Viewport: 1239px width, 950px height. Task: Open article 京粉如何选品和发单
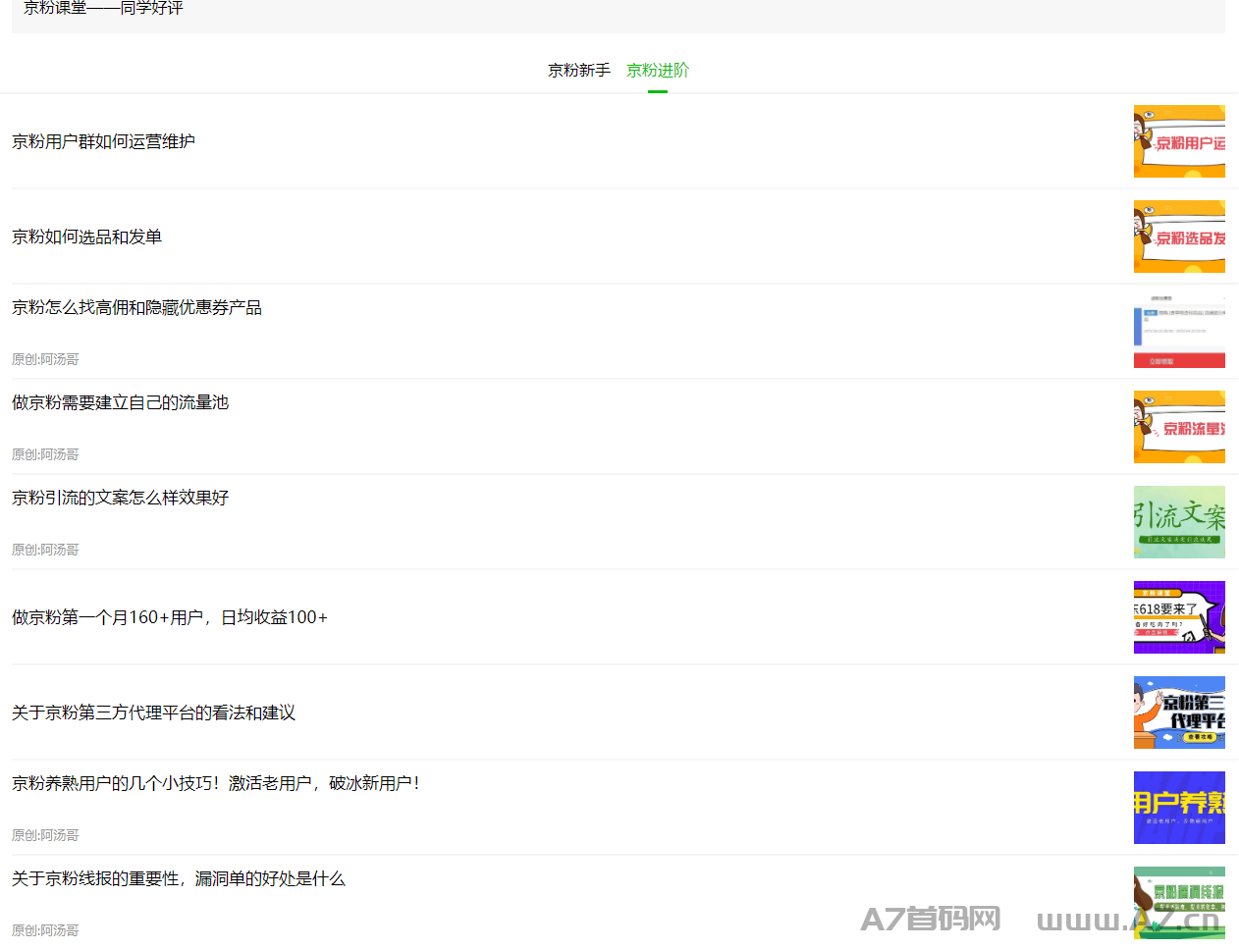pyautogui.click(x=86, y=237)
